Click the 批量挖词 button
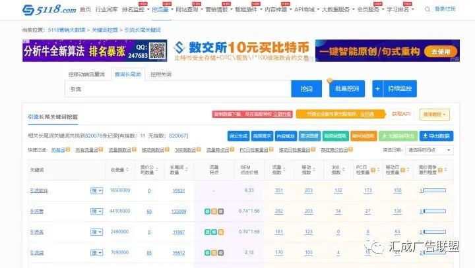 347,89
